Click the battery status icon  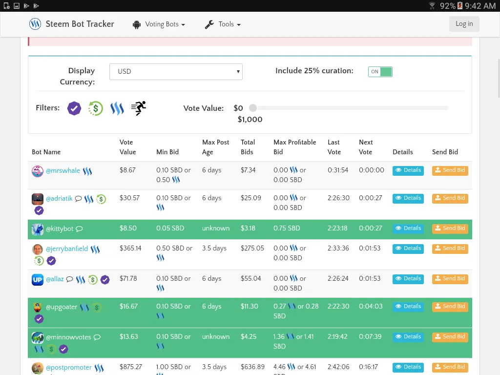(460, 6)
